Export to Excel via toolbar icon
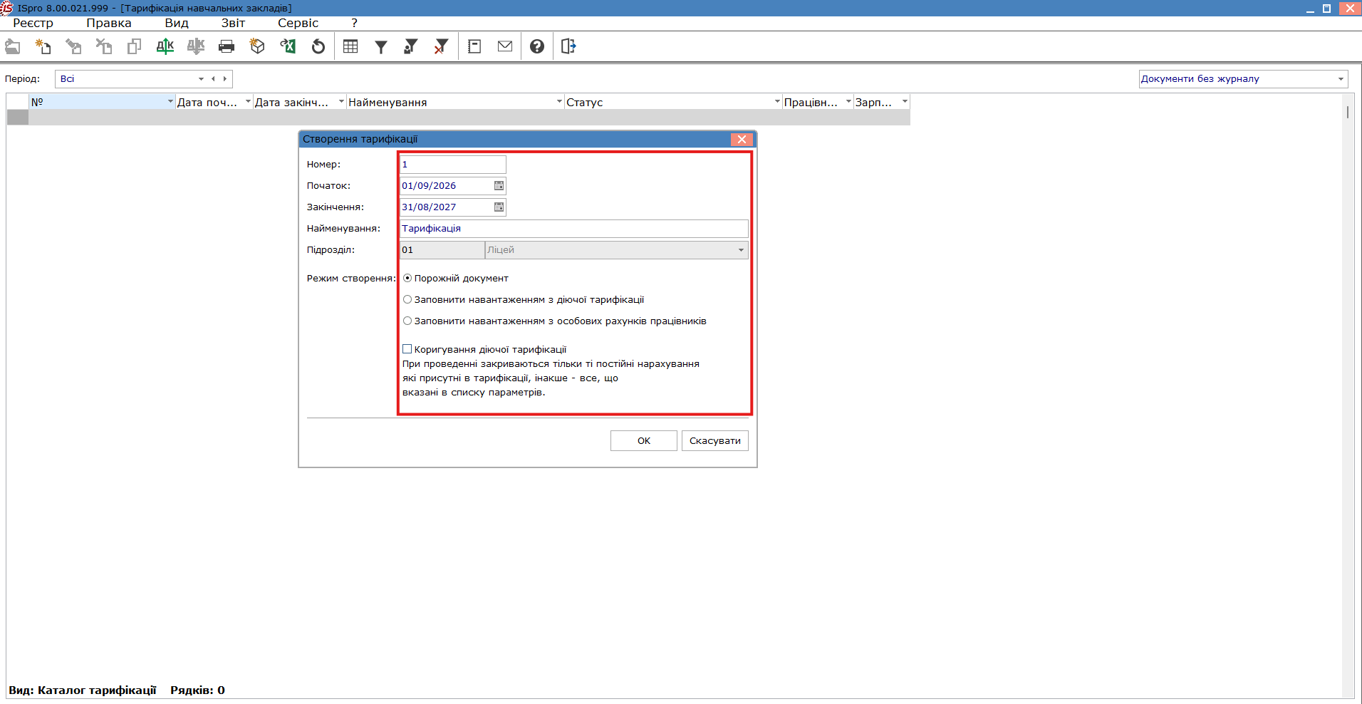The image size is (1362, 704). pyautogui.click(x=288, y=47)
